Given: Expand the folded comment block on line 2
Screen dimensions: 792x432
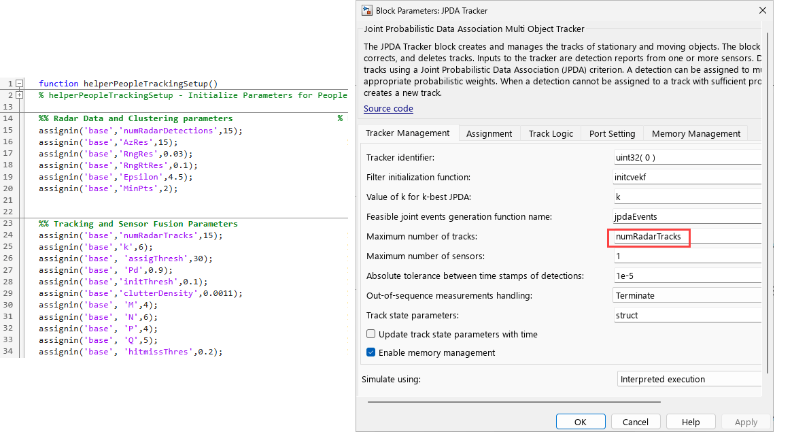Looking at the screenshot, I should (19, 95).
